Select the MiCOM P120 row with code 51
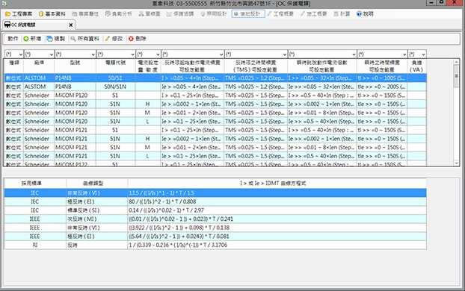 (x=215, y=96)
